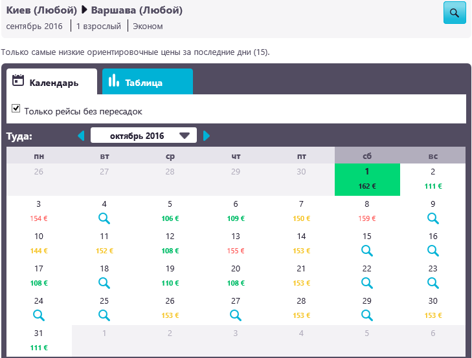Screen dimensions: 472x358
Task: Go to previous month with left arrow
Action: [81, 136]
